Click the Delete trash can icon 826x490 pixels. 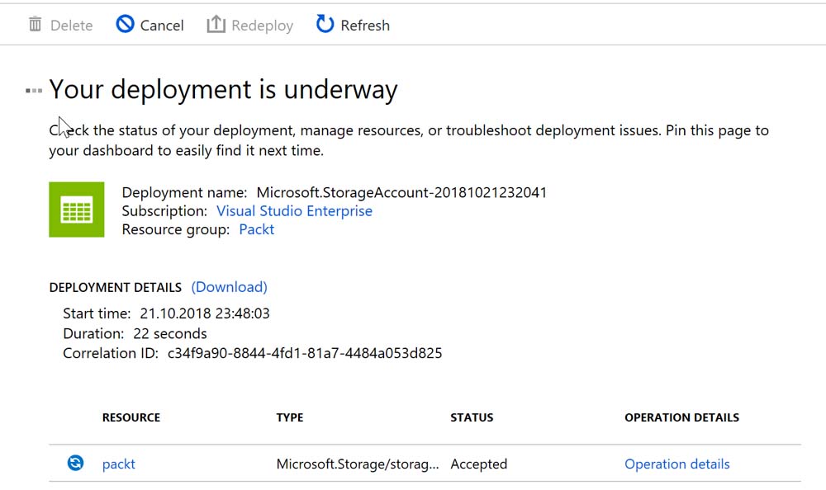tap(35, 25)
